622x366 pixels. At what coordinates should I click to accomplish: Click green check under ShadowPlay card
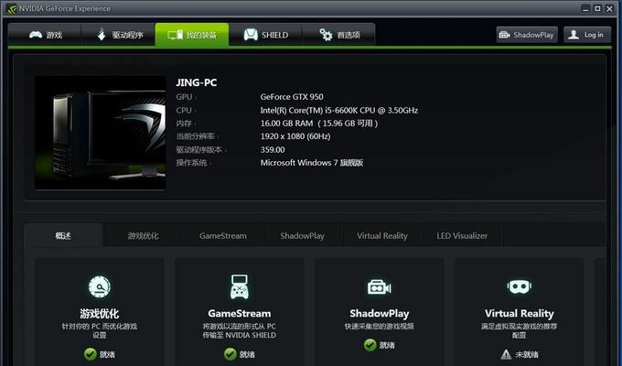pos(370,345)
